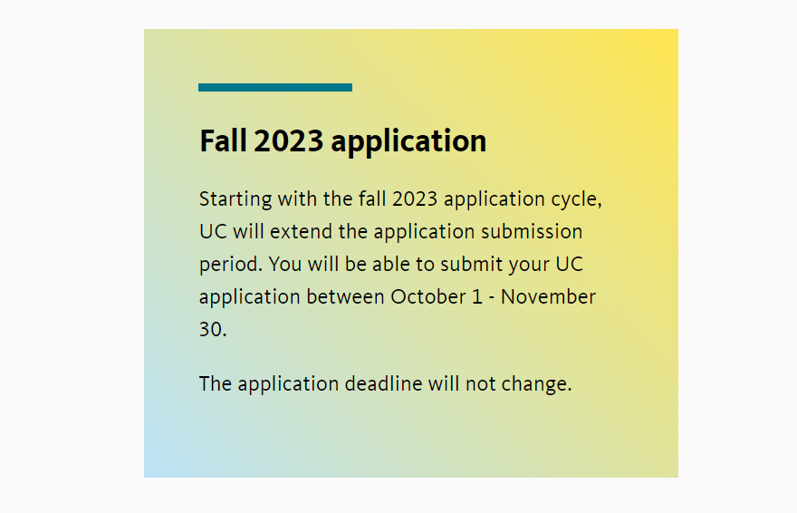Click the light blue bottom-left card corner
The image size is (797, 513).
click(160, 462)
